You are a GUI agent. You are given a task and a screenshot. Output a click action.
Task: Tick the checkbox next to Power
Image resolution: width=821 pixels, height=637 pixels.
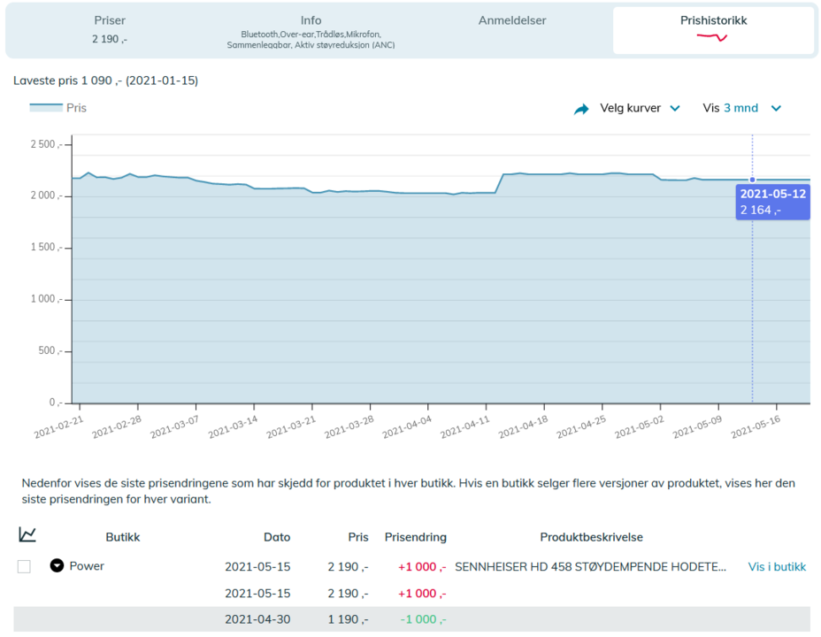tap(24, 566)
